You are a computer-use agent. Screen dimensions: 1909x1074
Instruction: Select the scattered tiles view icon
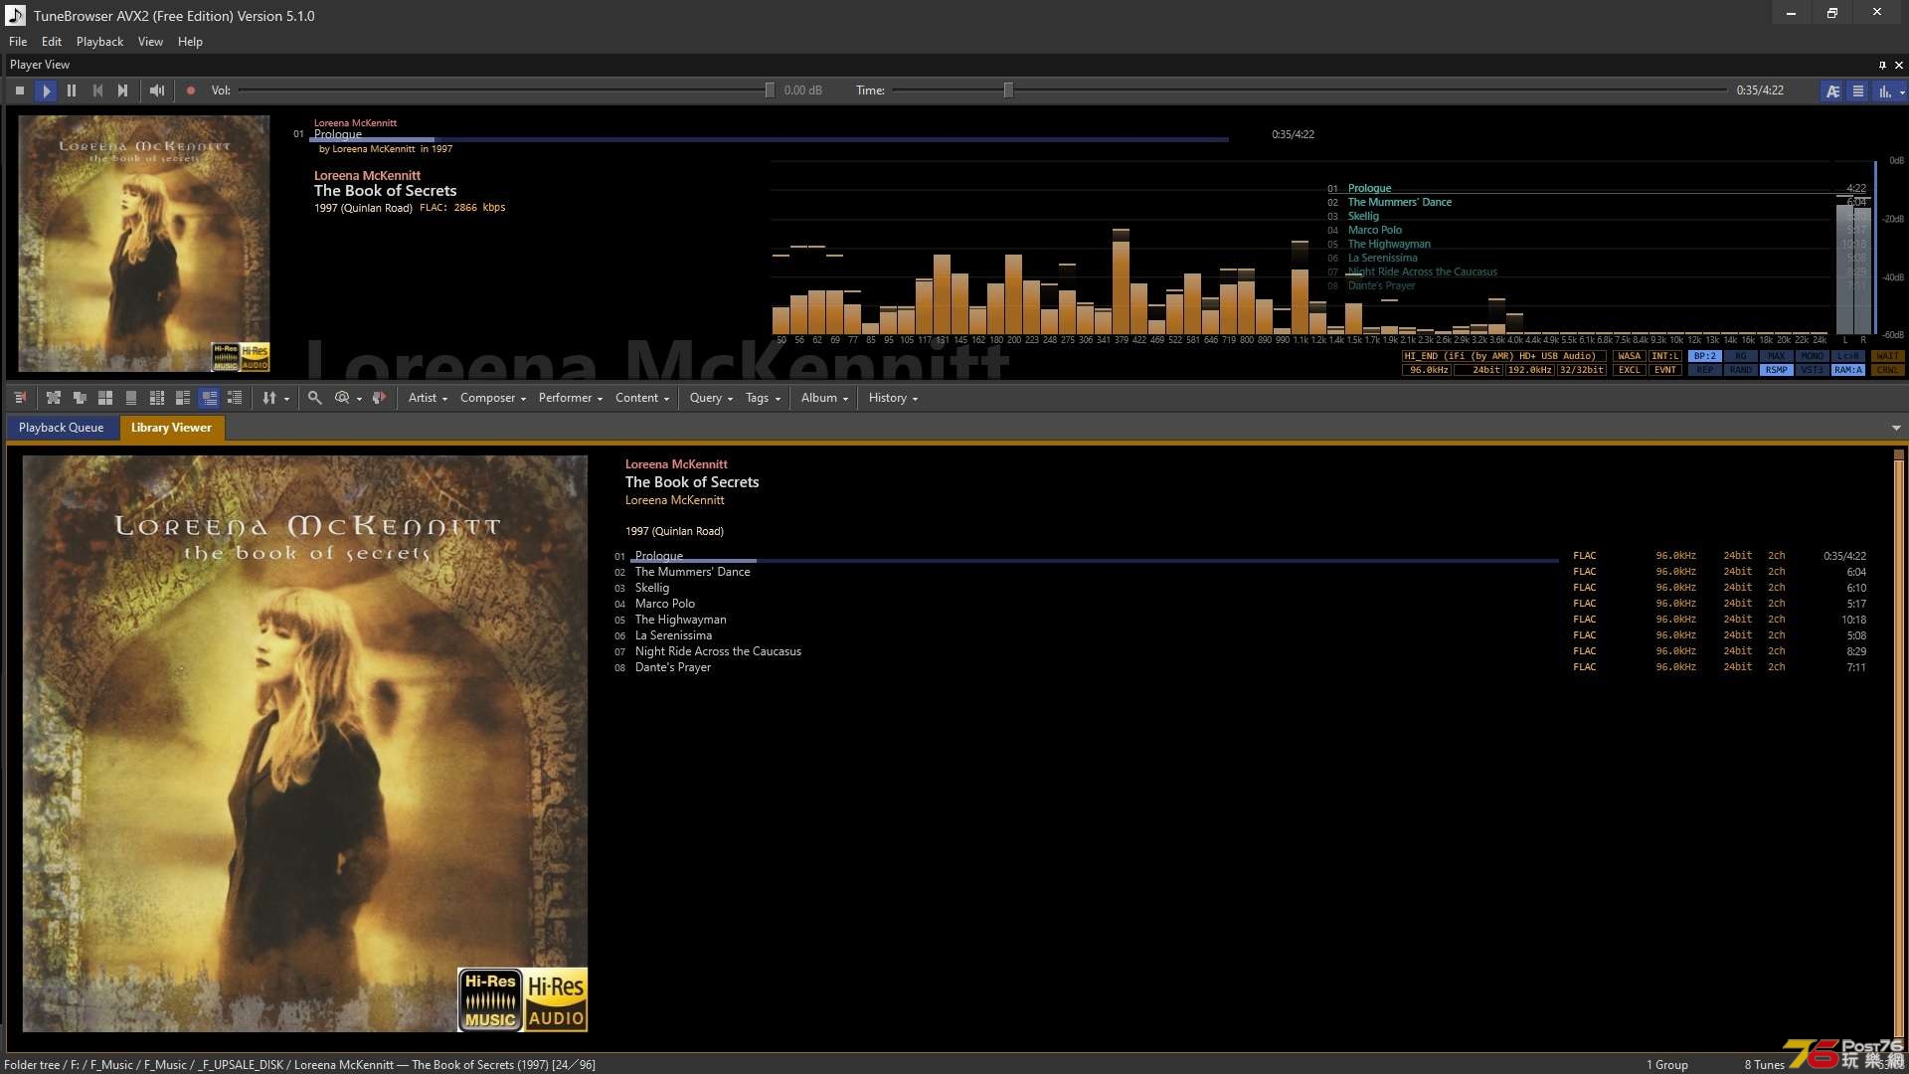click(x=54, y=398)
